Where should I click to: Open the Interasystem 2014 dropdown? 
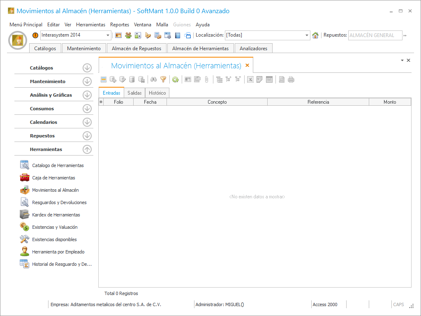click(x=108, y=35)
